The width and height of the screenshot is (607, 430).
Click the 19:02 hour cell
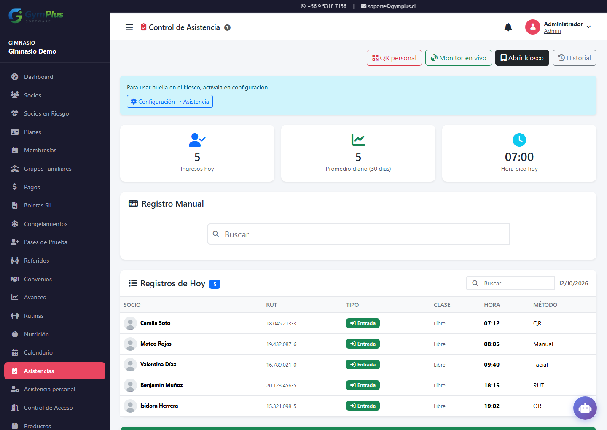coord(492,406)
